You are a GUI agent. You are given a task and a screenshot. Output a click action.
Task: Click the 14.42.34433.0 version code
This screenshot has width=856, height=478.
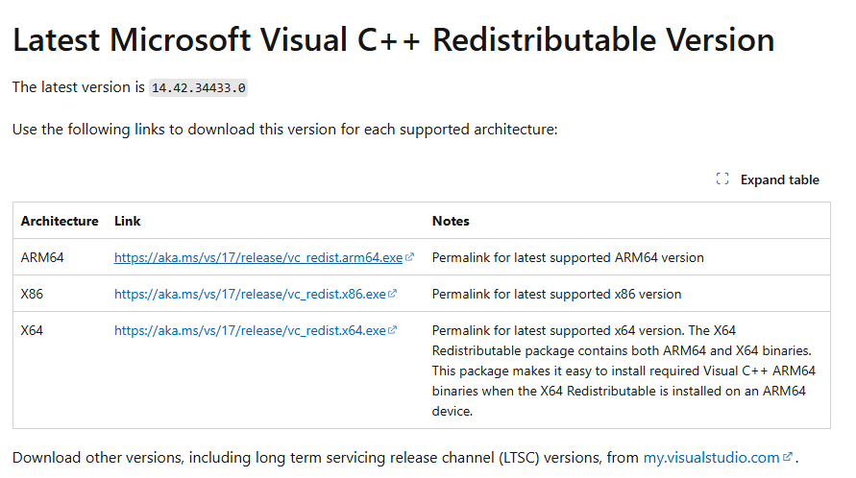[x=199, y=87]
